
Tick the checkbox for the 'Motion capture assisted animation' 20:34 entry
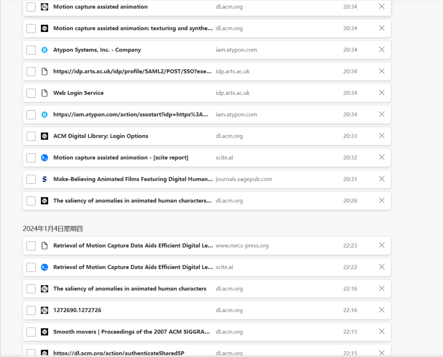pos(31,7)
